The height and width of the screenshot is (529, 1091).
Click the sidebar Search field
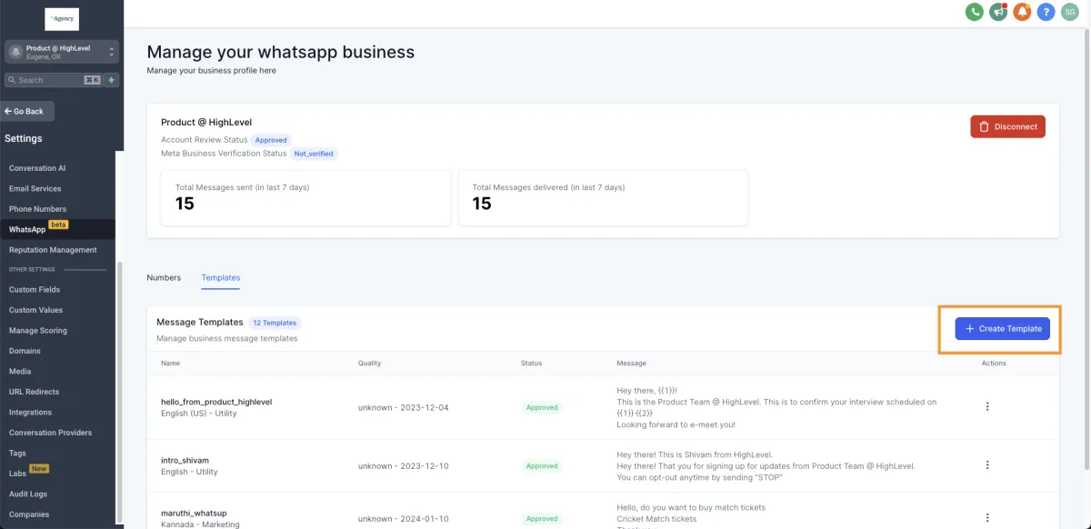click(53, 80)
